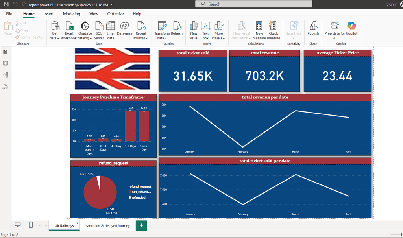The height and width of the screenshot is (238, 403).
Task: Open the Modeling ribbon tab
Action: click(x=72, y=14)
